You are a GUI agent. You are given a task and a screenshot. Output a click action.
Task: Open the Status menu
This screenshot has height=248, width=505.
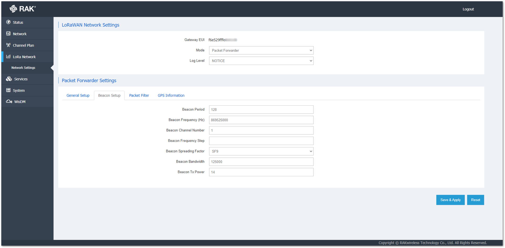point(27,22)
